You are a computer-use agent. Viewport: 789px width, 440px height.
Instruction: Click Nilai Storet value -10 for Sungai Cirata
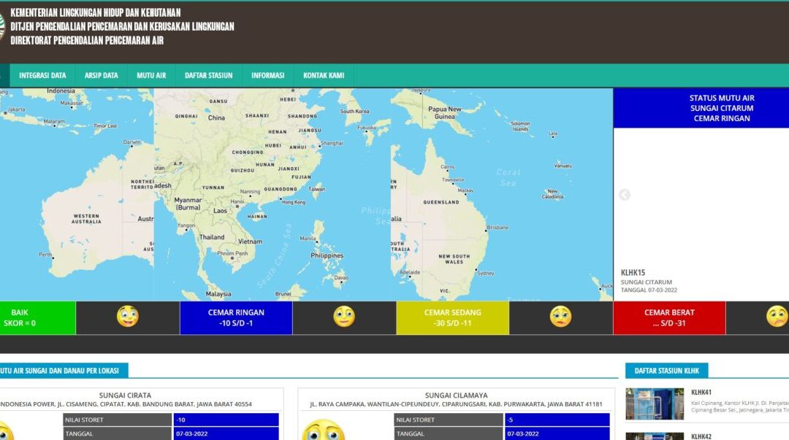[x=226, y=420]
